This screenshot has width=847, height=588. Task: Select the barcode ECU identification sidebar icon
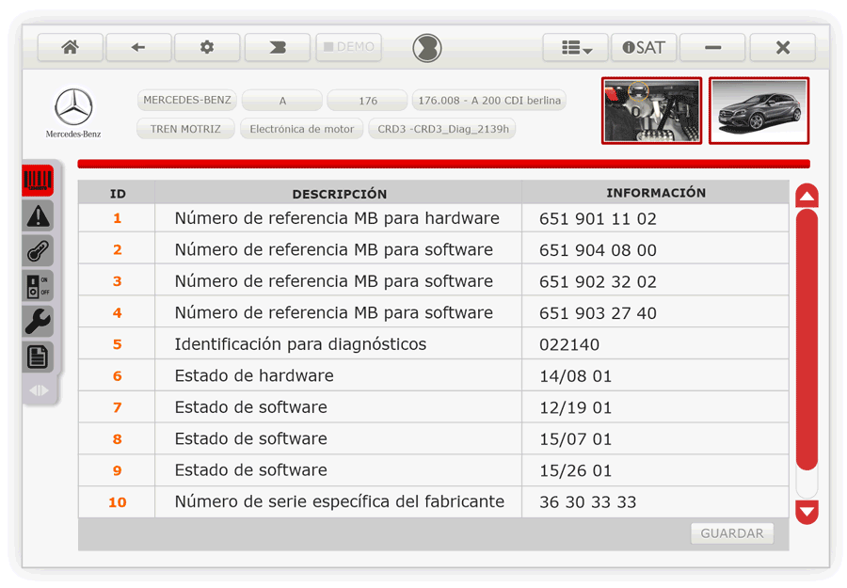(x=38, y=181)
